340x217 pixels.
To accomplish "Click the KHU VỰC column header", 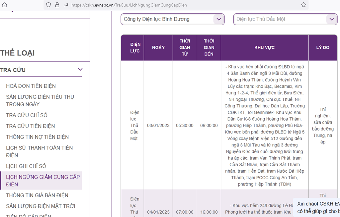I will 265,48.
